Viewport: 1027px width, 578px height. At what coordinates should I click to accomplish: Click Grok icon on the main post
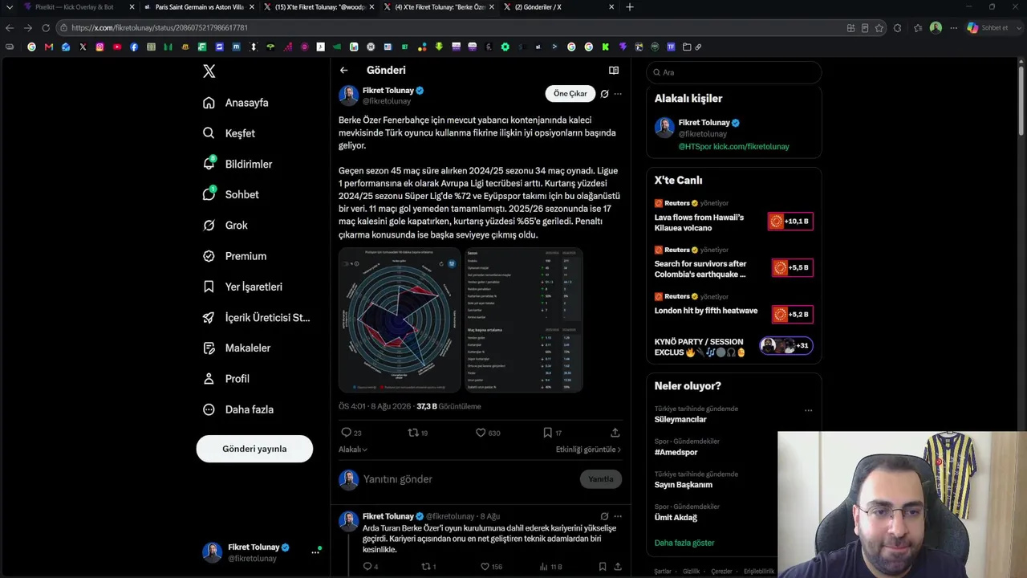coord(604,94)
